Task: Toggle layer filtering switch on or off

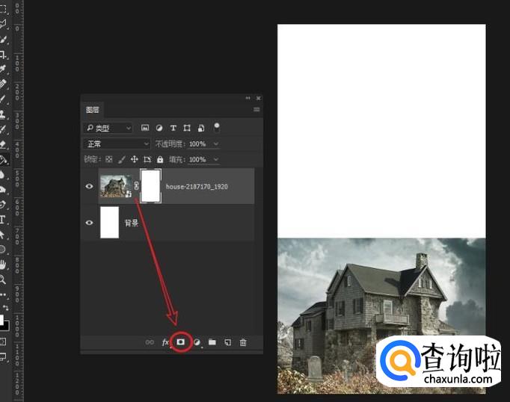Action: [x=217, y=127]
